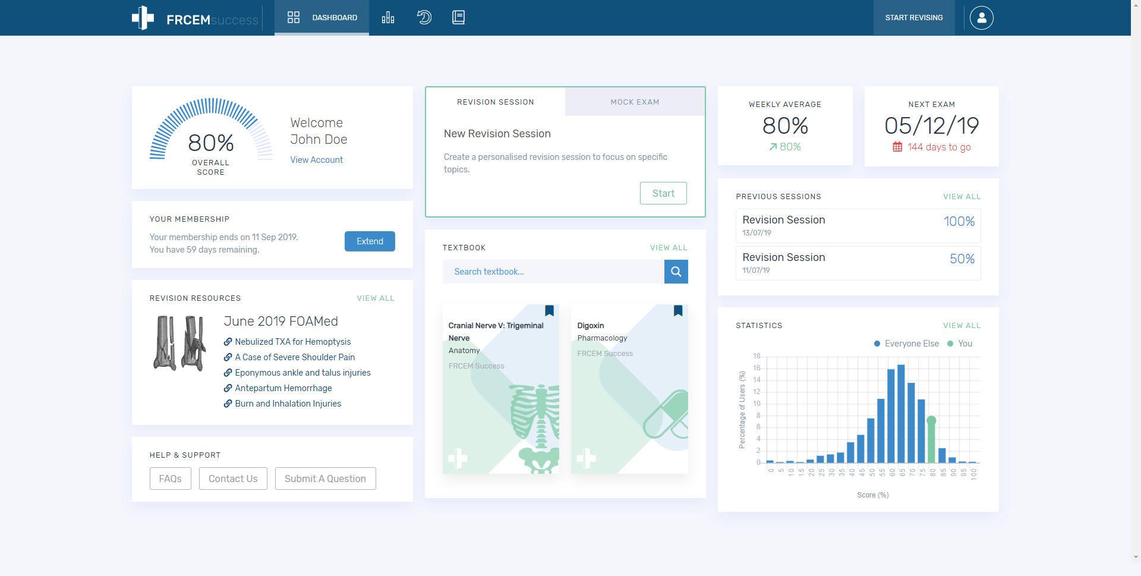This screenshot has width=1141, height=576.
Task: Focus the Search textbook input field
Action: click(553, 272)
